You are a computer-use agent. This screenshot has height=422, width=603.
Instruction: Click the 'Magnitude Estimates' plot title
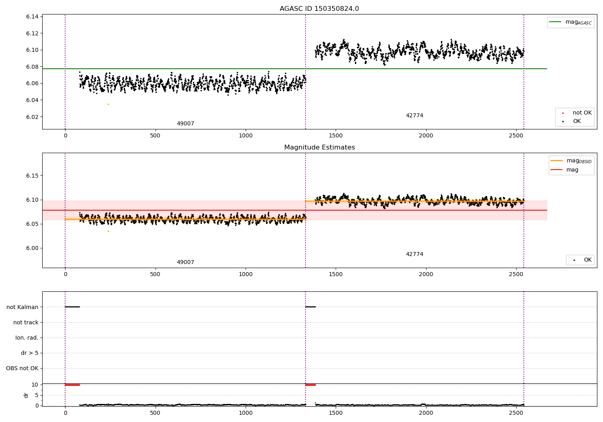pos(319,147)
